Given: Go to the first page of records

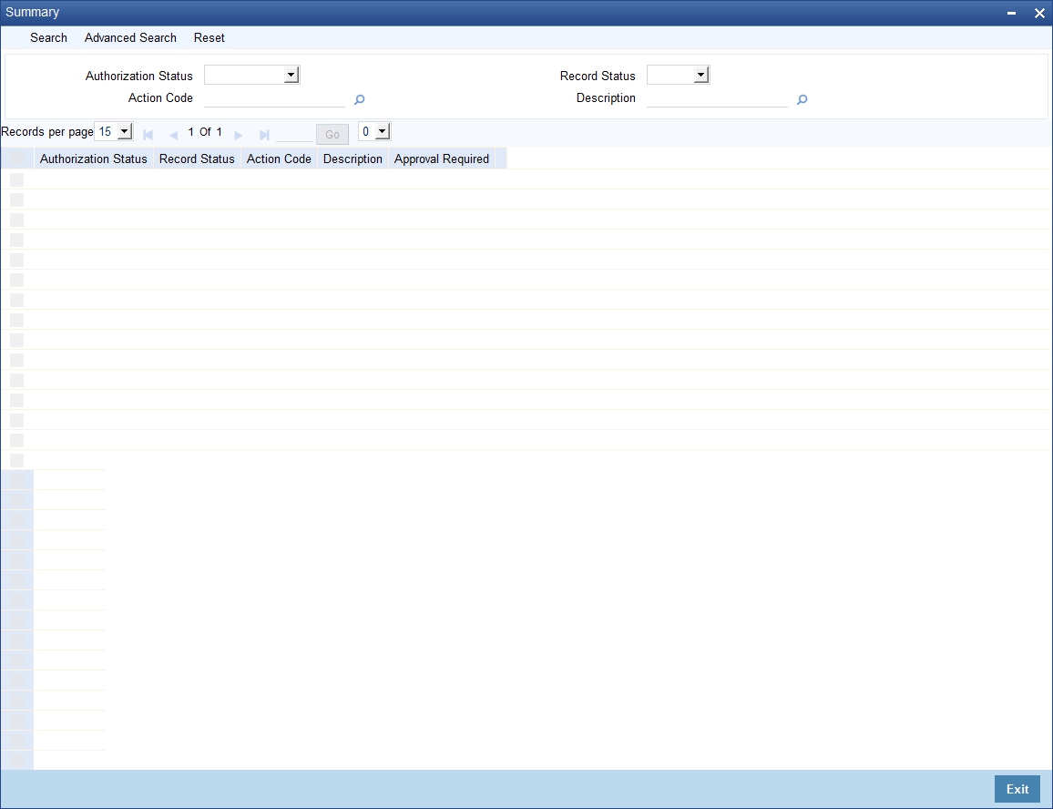Looking at the screenshot, I should 148,135.
